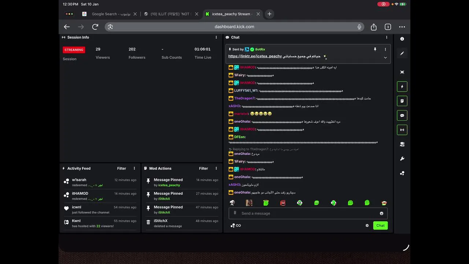The width and height of the screenshot is (469, 264).
Task: Click the STREAMING status badge
Action: tap(74, 50)
